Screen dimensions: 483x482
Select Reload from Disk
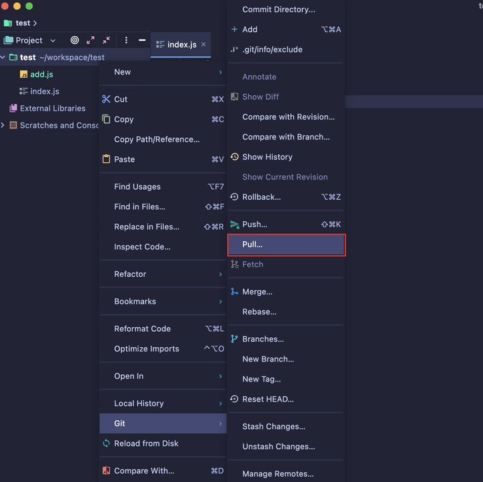tap(162, 443)
